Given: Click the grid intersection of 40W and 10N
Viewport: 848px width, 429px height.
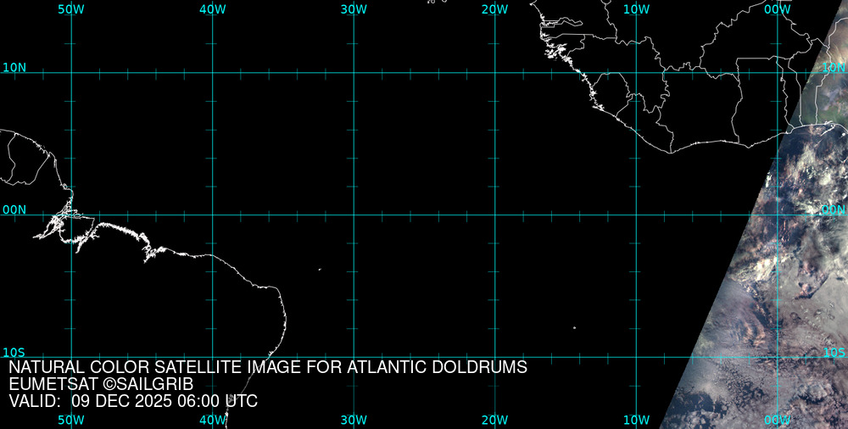Looking at the screenshot, I should [x=212, y=73].
